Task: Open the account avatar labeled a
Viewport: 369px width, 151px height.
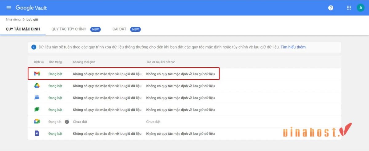Action: click(x=360, y=8)
